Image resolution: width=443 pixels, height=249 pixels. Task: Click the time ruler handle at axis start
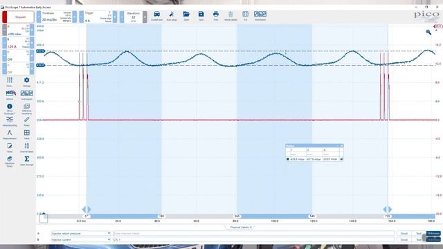[44, 219]
